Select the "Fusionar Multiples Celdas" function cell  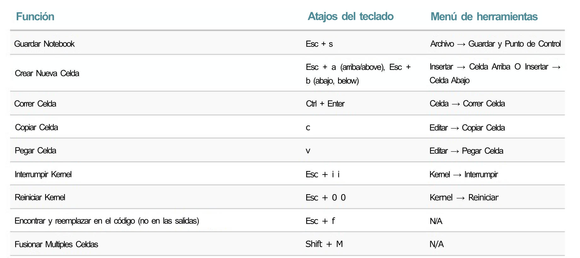(x=56, y=244)
